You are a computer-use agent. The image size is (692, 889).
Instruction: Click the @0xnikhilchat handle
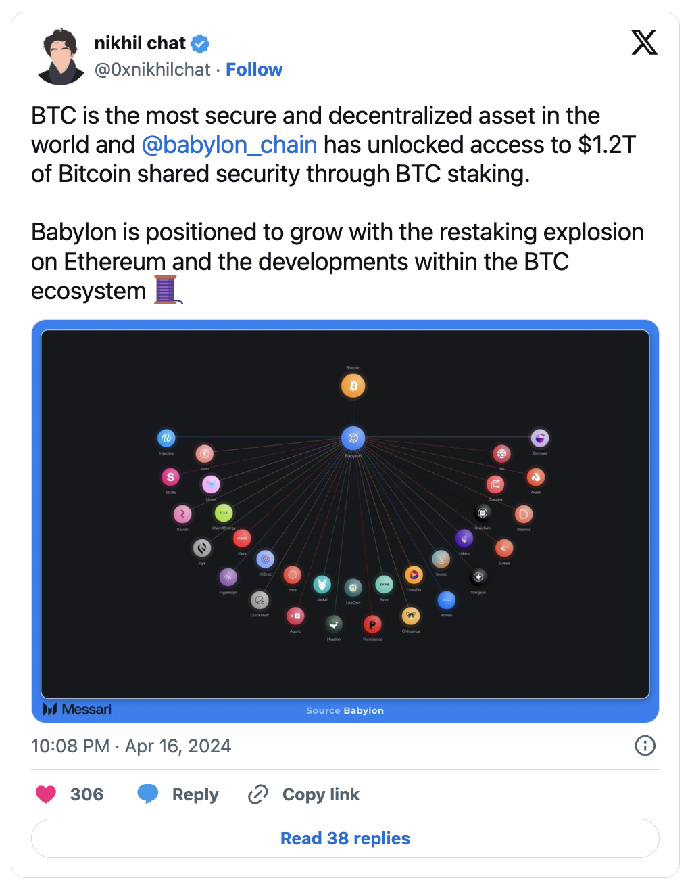pyautogui.click(x=151, y=69)
